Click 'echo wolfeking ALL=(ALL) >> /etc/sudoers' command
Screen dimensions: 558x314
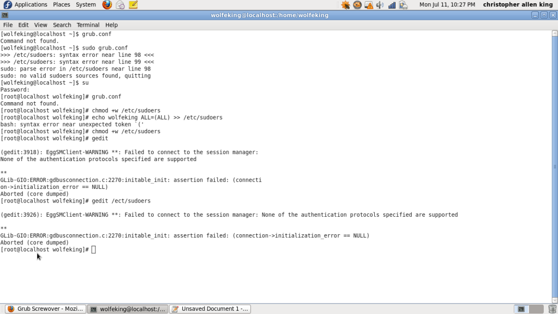click(x=157, y=117)
